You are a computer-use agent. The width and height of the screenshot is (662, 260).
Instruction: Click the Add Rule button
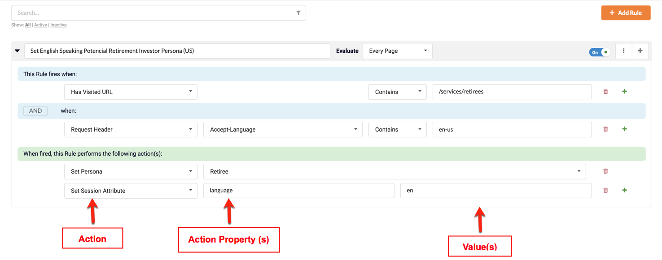pyautogui.click(x=626, y=13)
